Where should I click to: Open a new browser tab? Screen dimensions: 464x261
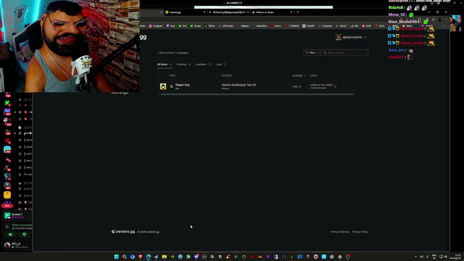point(298,12)
